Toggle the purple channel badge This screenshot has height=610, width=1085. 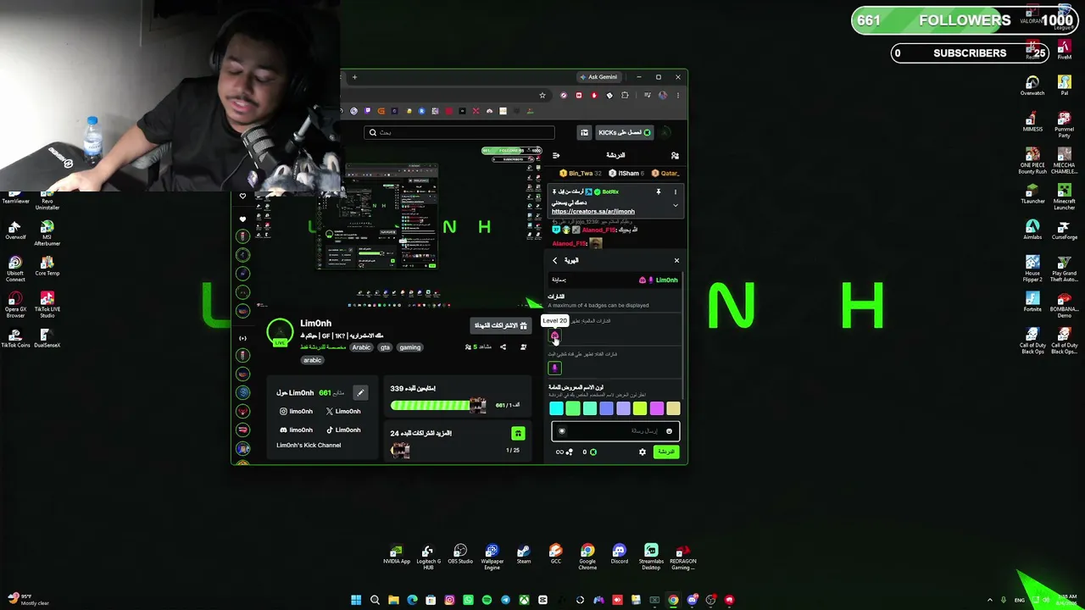(554, 368)
